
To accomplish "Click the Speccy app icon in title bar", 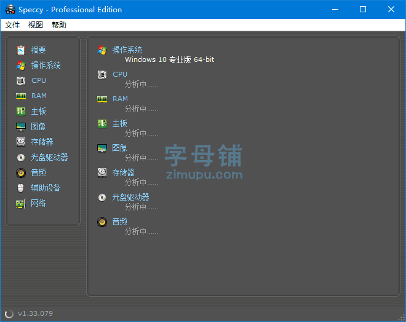I will pos(10,9).
